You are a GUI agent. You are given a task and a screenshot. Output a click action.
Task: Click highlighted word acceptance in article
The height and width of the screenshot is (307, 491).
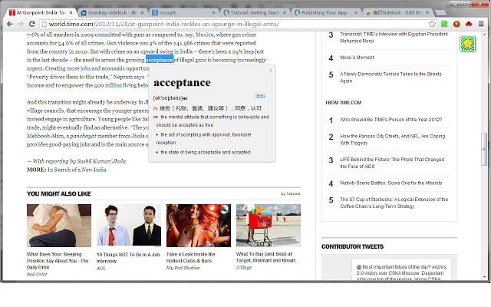[160, 60]
